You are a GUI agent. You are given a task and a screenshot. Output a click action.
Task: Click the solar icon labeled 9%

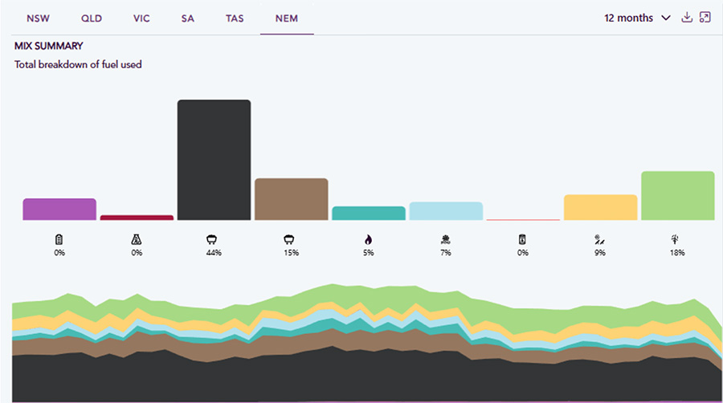[x=599, y=239]
